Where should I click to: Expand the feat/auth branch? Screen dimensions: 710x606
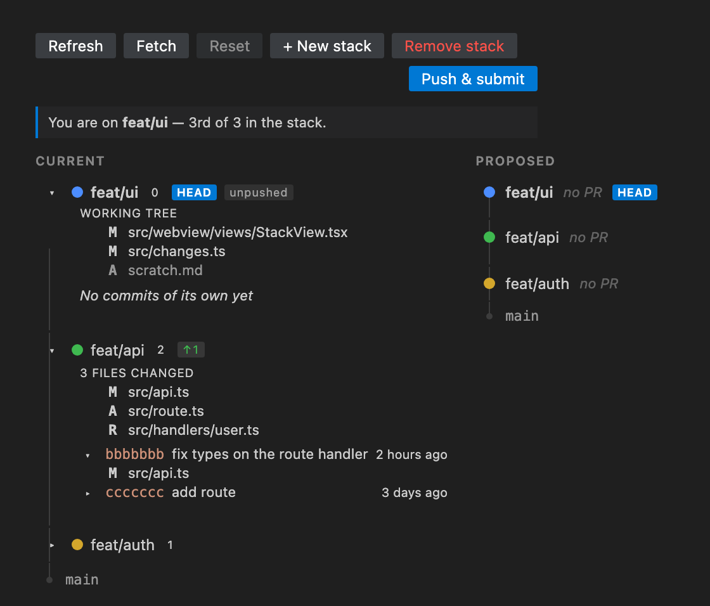(52, 545)
